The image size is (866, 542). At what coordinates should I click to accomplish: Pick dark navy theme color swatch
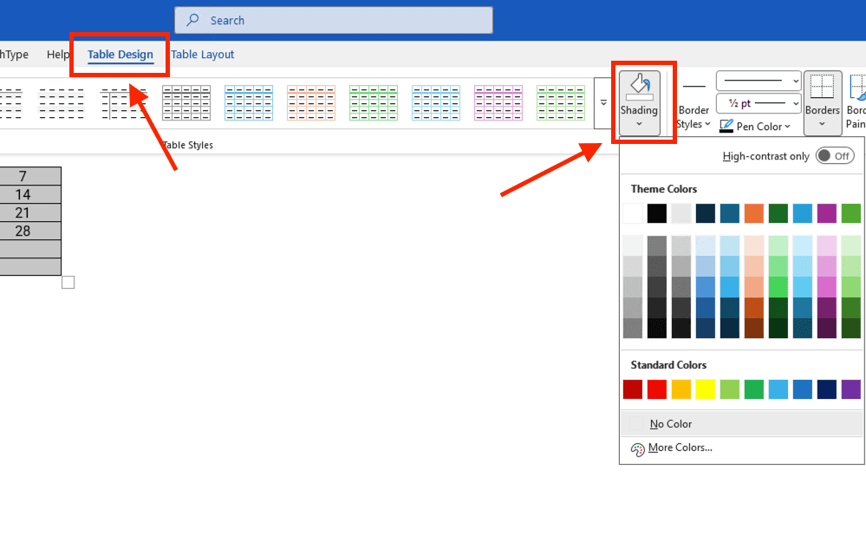click(706, 213)
